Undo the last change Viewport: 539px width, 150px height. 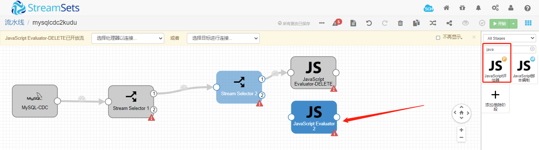pos(369,23)
